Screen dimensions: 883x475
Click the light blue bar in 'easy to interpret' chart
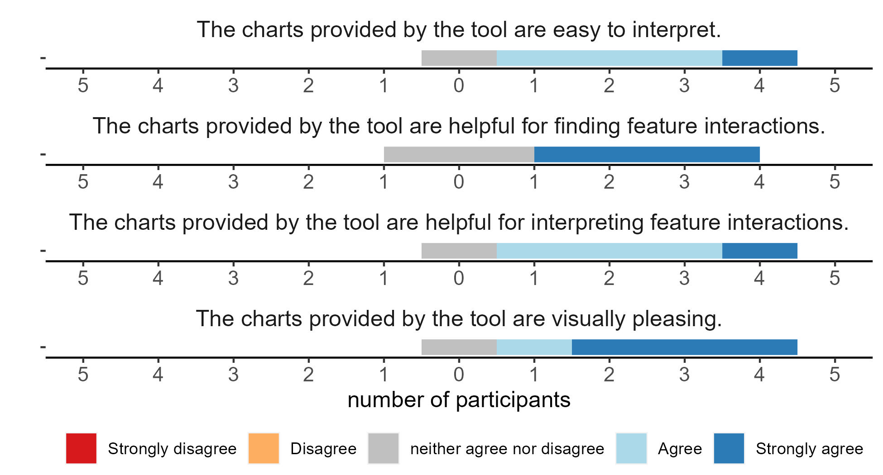pyautogui.click(x=609, y=58)
